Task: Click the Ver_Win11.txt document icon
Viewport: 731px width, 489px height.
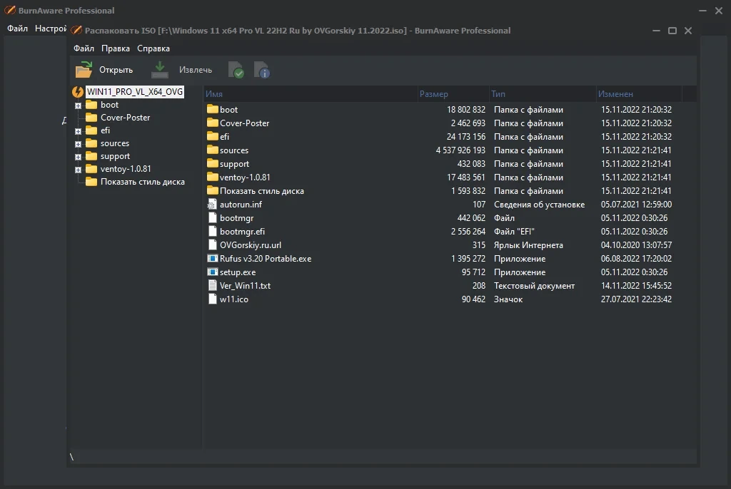Action: [213, 285]
